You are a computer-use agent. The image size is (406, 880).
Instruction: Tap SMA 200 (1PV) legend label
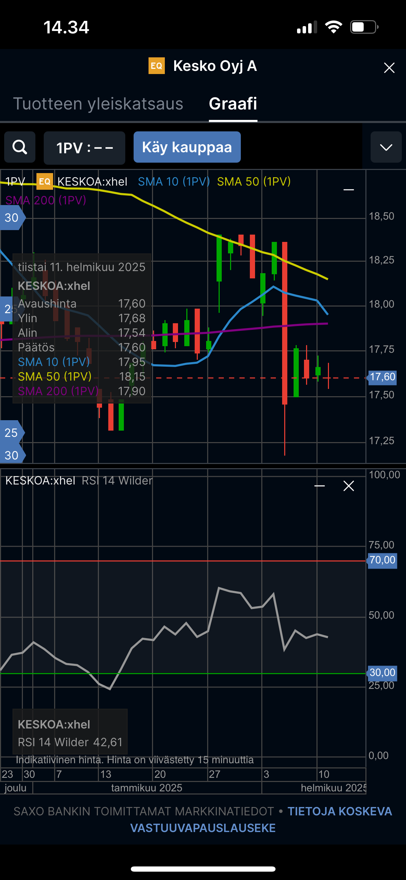pyautogui.click(x=46, y=200)
